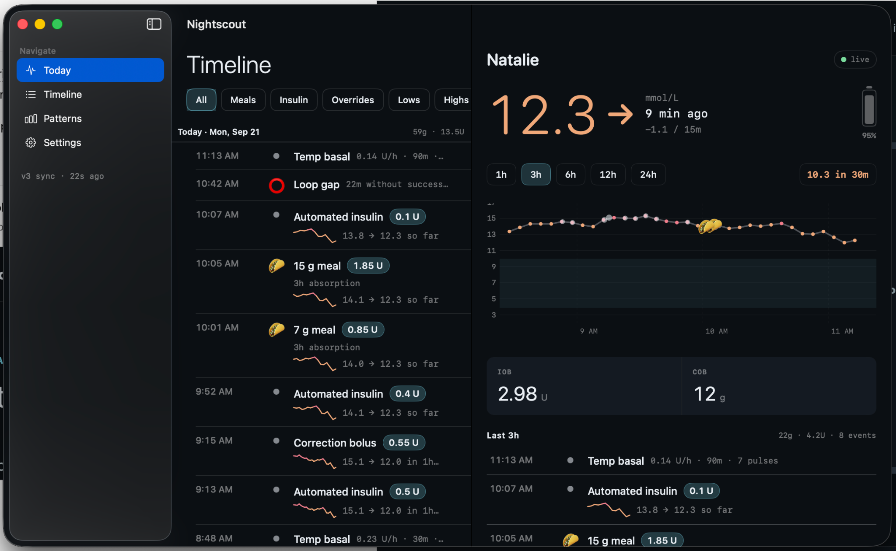Click the IOB 2.98 U card

pos(584,386)
